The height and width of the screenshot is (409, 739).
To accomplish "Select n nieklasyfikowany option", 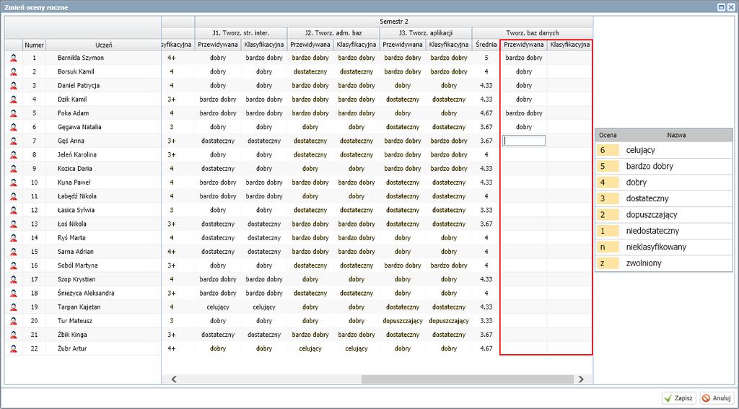I will [x=664, y=247].
